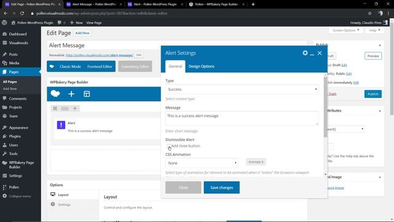Click the Gutenberg Editor button
394x222 pixels.
[x=135, y=67]
